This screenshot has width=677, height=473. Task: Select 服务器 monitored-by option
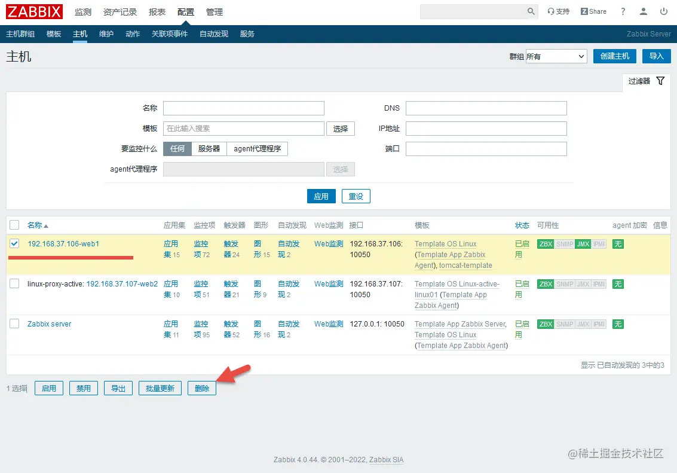tap(209, 148)
